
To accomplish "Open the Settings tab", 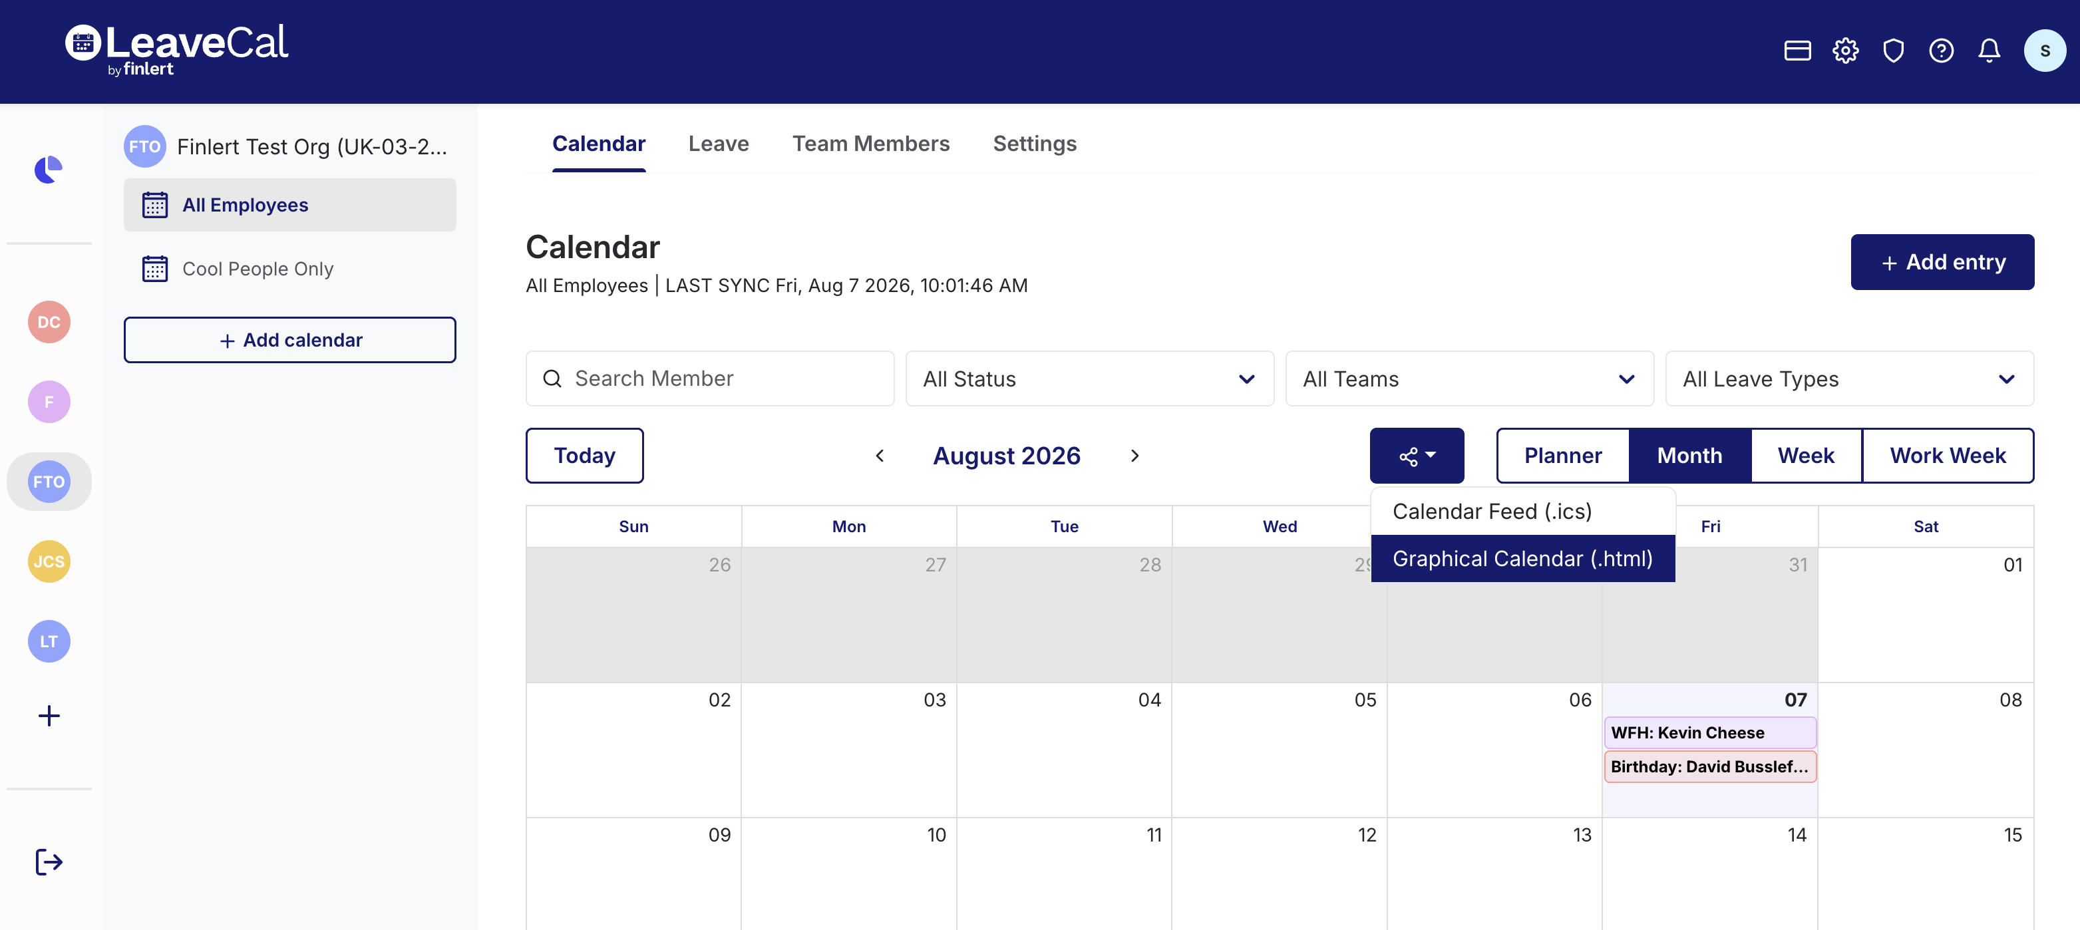I will click(x=1035, y=144).
